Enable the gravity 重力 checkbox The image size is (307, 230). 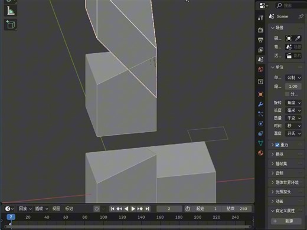pyautogui.click(x=277, y=145)
